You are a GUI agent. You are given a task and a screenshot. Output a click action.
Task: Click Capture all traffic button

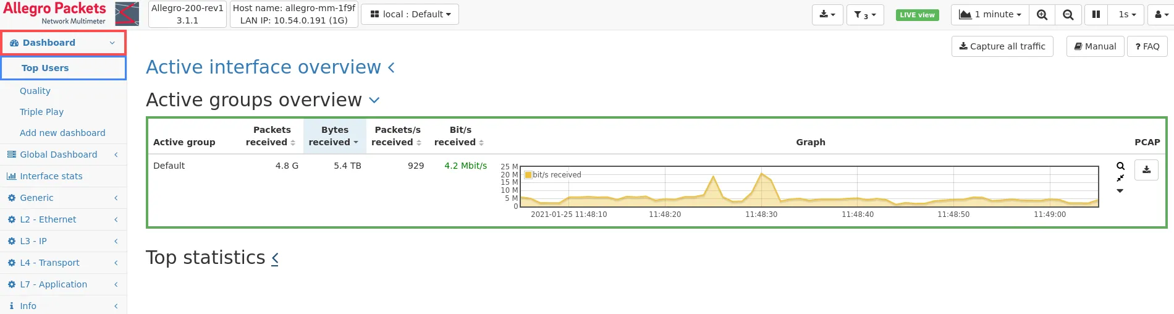[x=1002, y=46]
